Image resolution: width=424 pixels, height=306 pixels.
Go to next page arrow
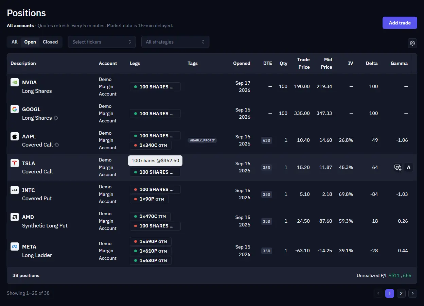413,293
